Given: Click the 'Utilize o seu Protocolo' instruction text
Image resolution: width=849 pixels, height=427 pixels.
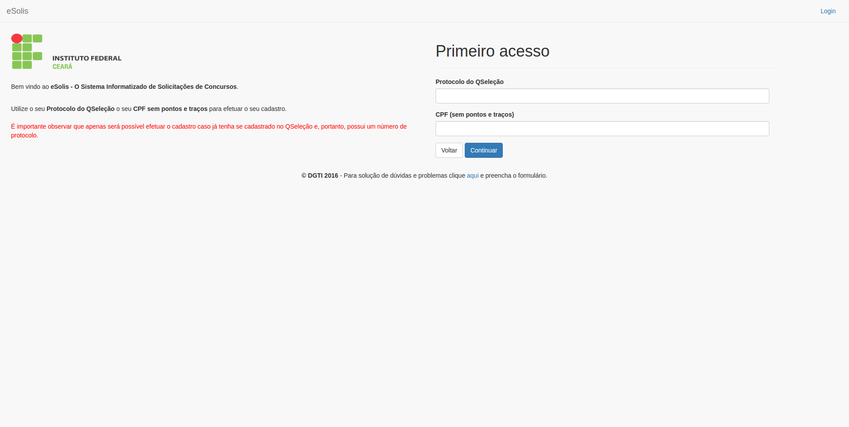Looking at the screenshot, I should [149, 109].
